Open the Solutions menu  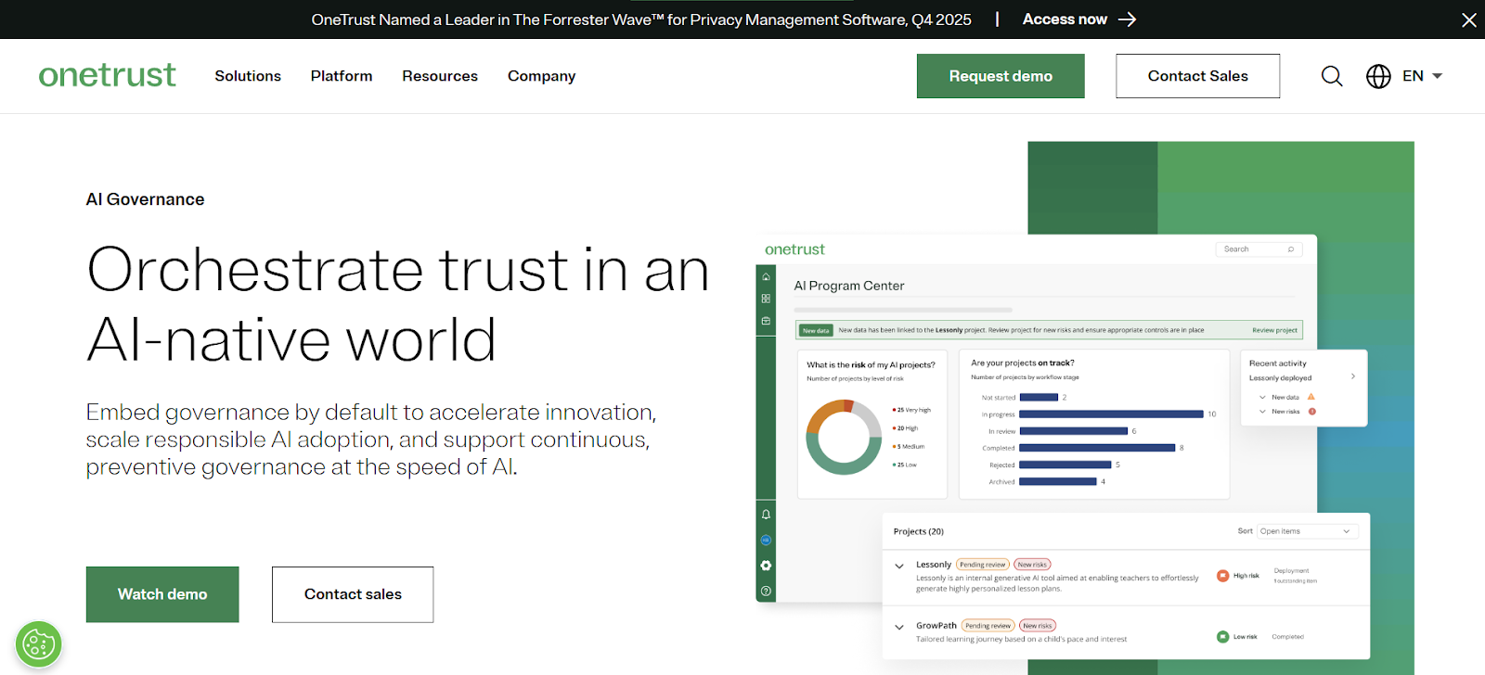pos(248,76)
